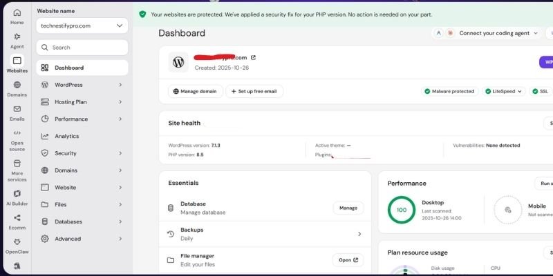Screen dimensions: 553x276
Task: Click Malware protected badge
Action: 450,91
